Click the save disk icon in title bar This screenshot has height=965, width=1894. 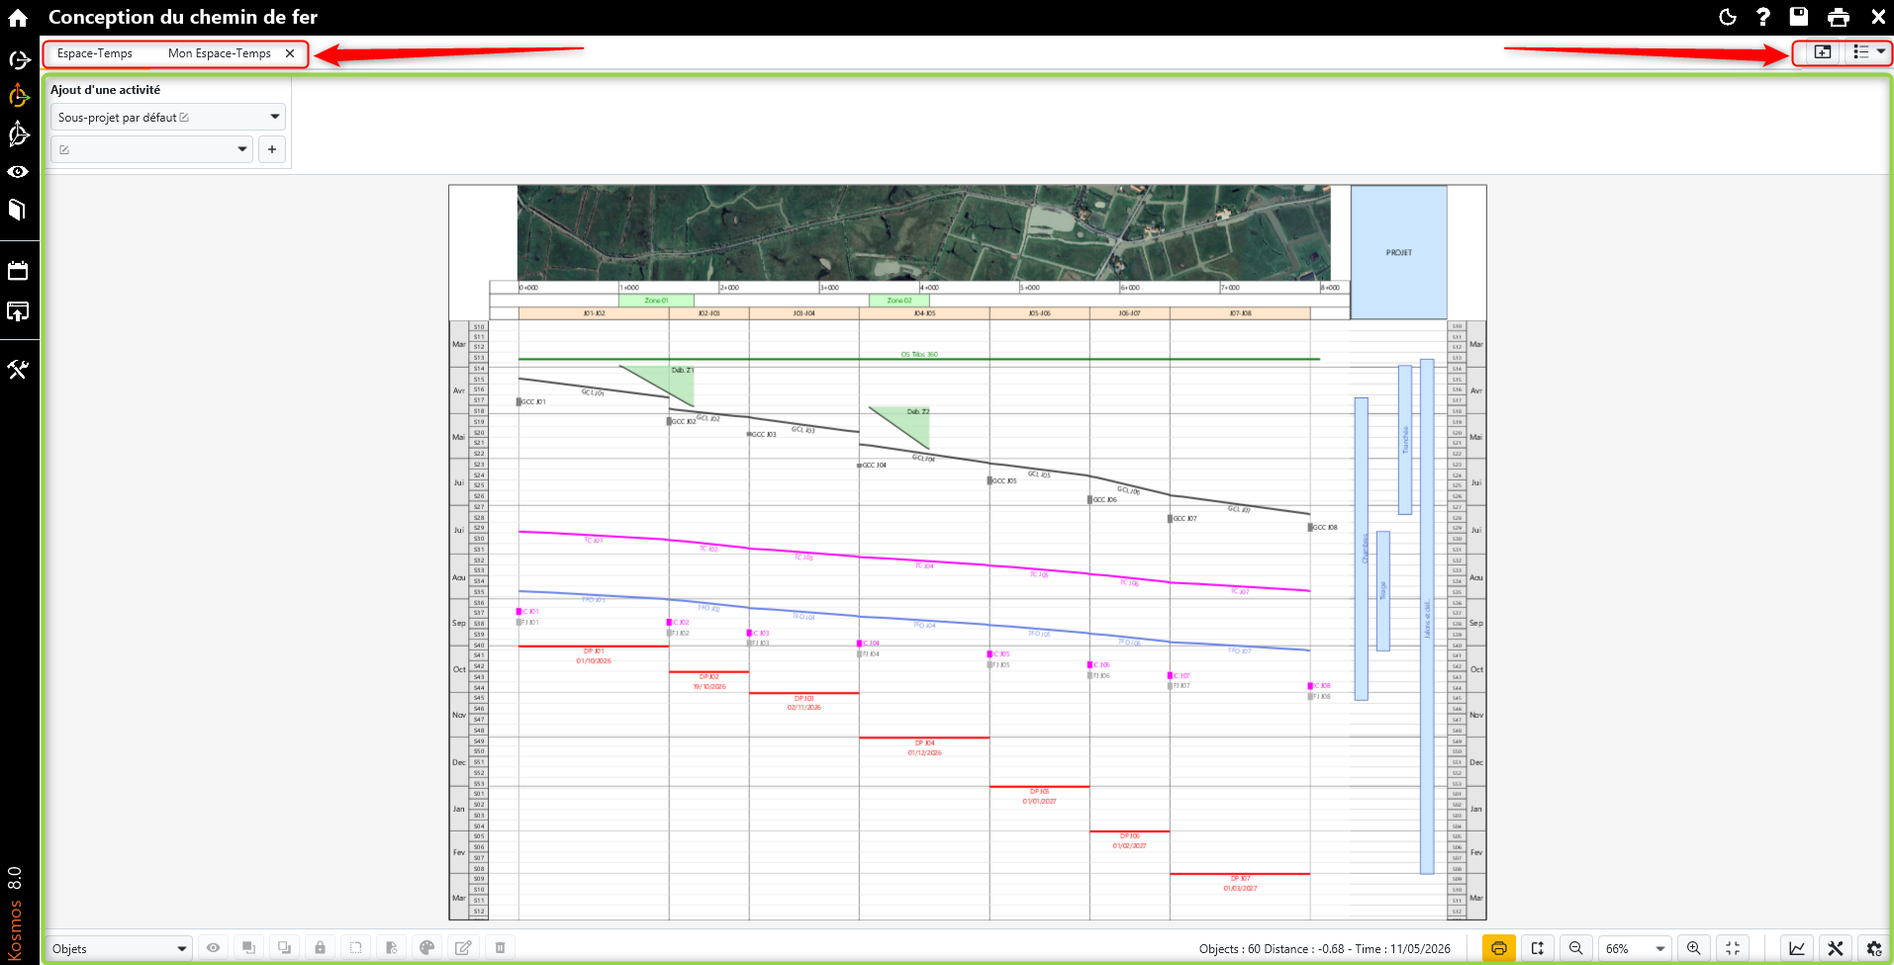tap(1799, 17)
